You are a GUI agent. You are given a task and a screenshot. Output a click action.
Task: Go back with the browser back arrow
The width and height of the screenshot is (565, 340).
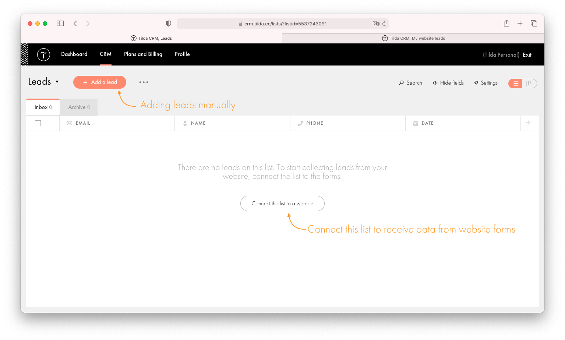pos(75,24)
